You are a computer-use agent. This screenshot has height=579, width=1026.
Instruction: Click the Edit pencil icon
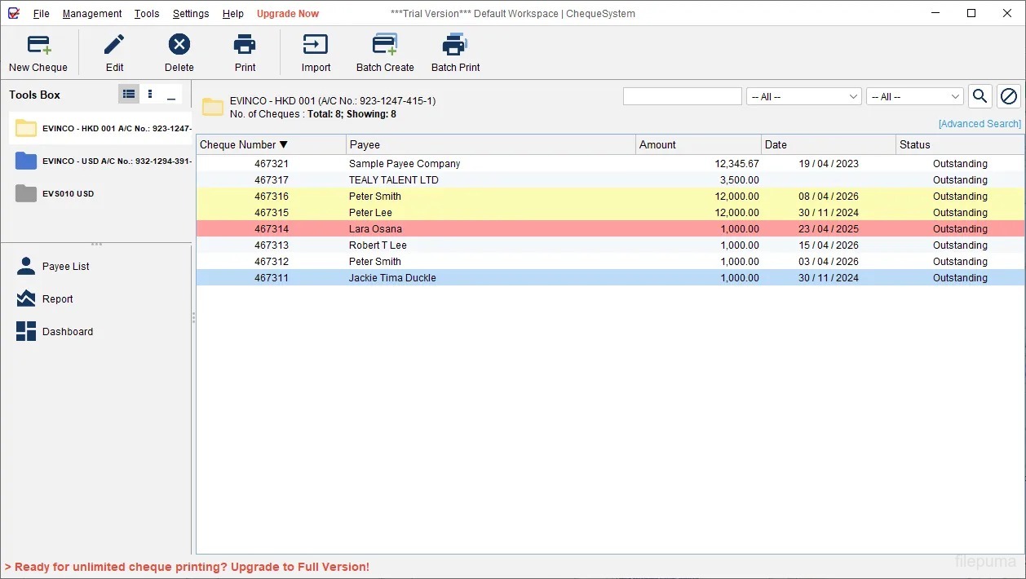[114, 46]
